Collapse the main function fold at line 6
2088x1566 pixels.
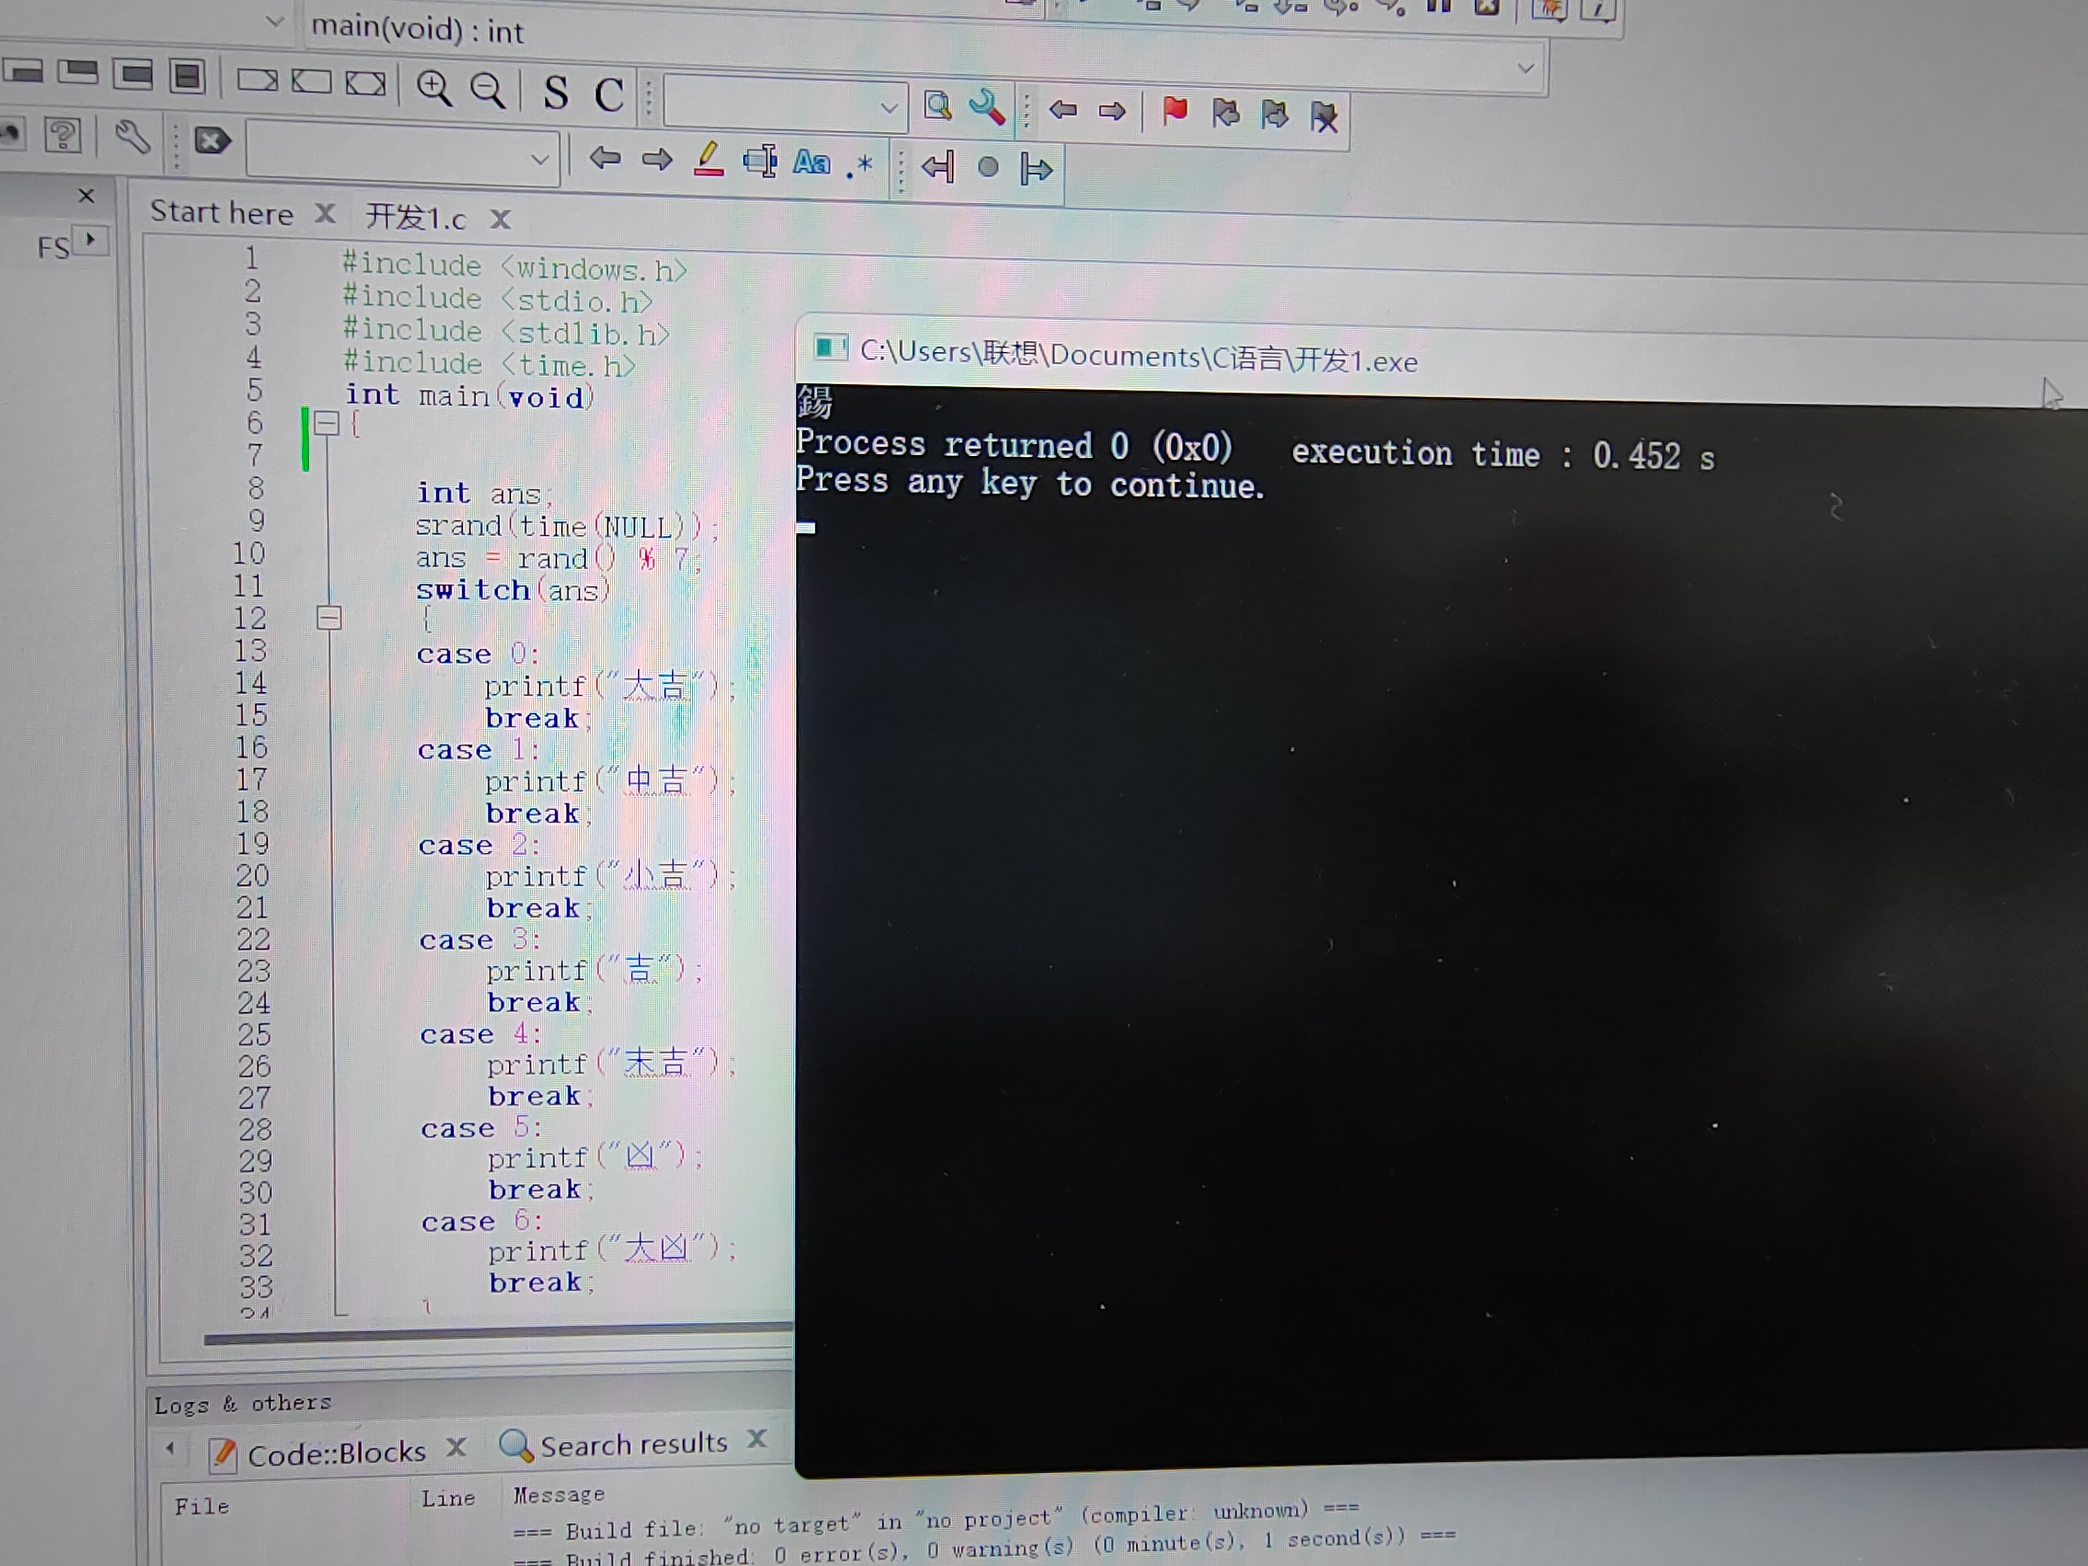coord(327,423)
